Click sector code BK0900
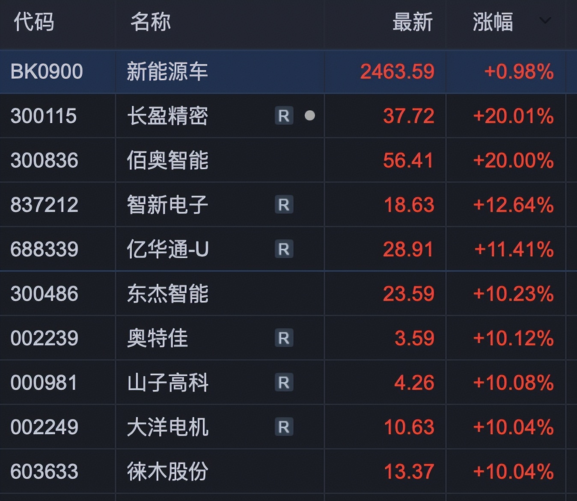This screenshot has width=577, height=501. (x=47, y=71)
